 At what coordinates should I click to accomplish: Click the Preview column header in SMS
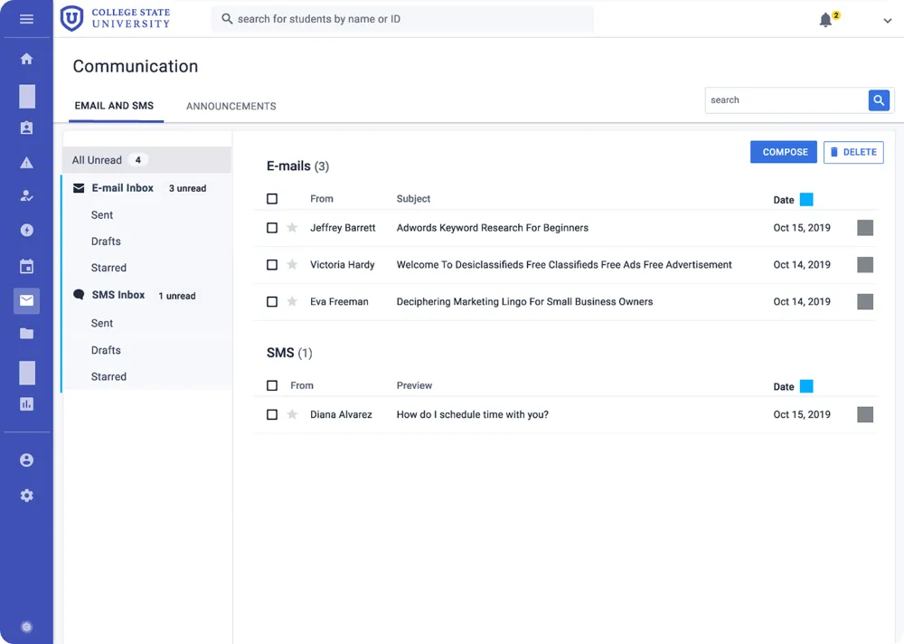[414, 385]
